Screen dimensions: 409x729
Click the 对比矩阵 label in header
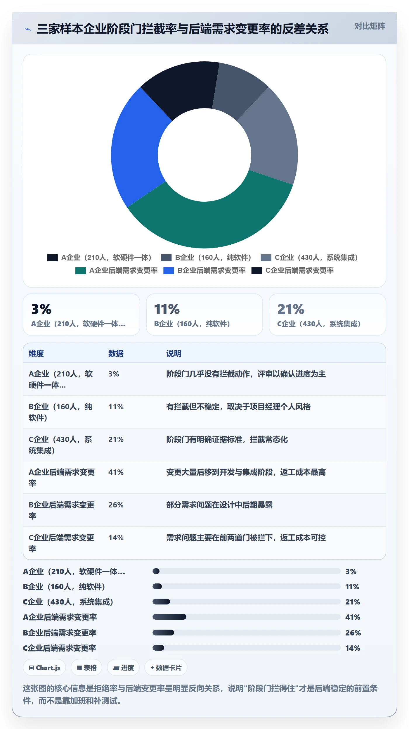pos(370,26)
